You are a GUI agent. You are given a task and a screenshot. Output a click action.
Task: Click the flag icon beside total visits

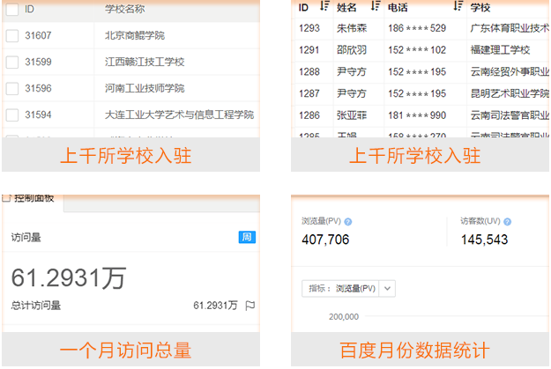[250, 306]
